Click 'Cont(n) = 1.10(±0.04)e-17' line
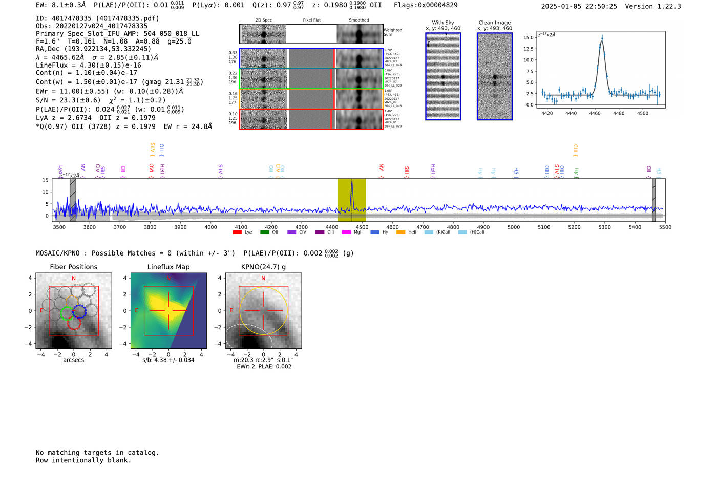The image size is (717, 488). pyautogui.click(x=87, y=73)
